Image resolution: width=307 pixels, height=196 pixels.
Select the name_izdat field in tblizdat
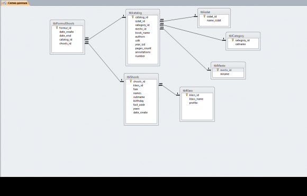(x=214, y=20)
